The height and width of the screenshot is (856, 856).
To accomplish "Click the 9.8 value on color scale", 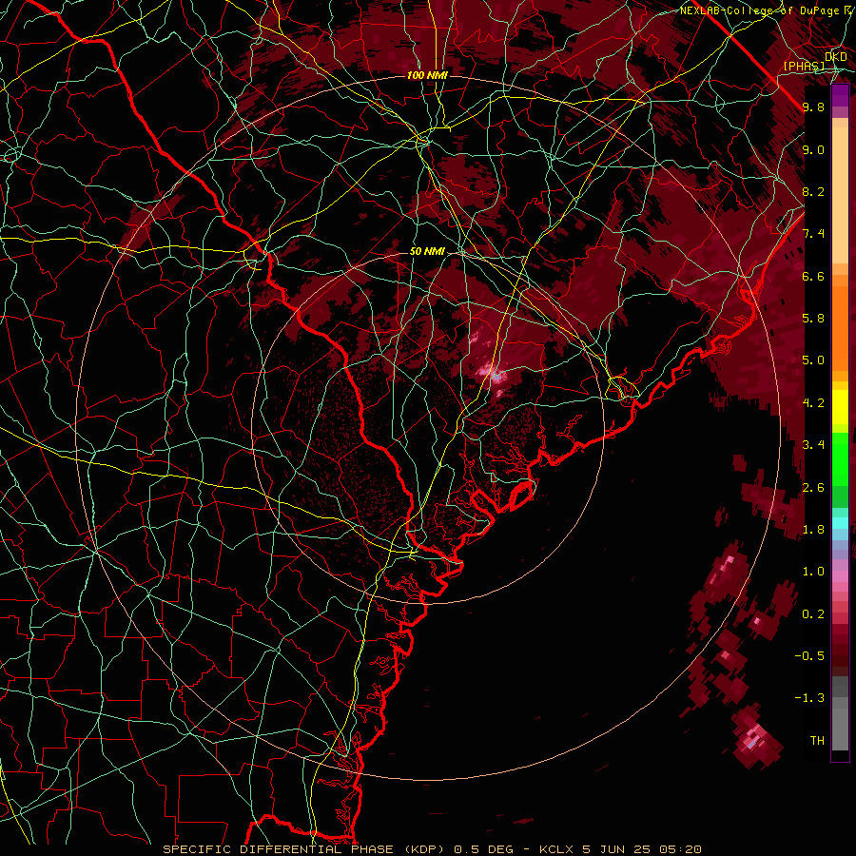I will (x=813, y=107).
